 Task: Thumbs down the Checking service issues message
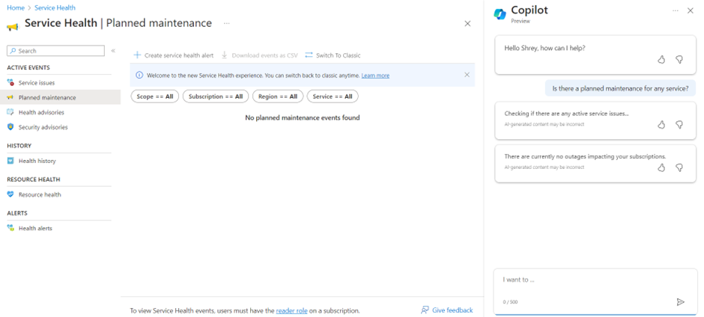coord(679,125)
